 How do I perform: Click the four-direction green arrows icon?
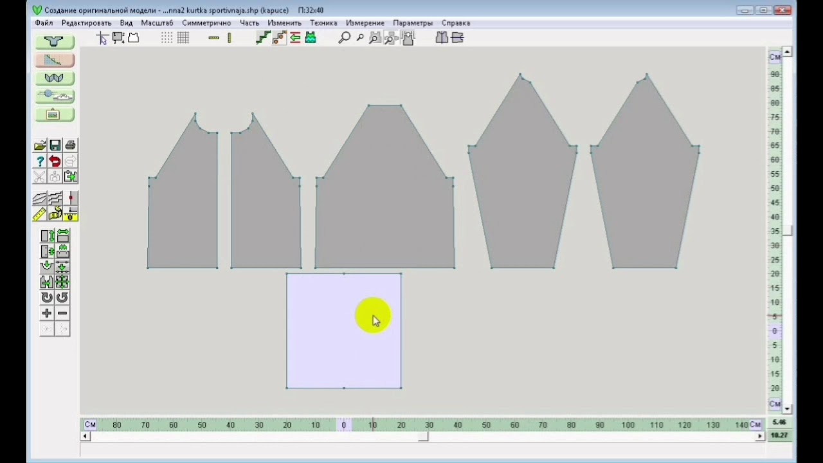pos(62,282)
